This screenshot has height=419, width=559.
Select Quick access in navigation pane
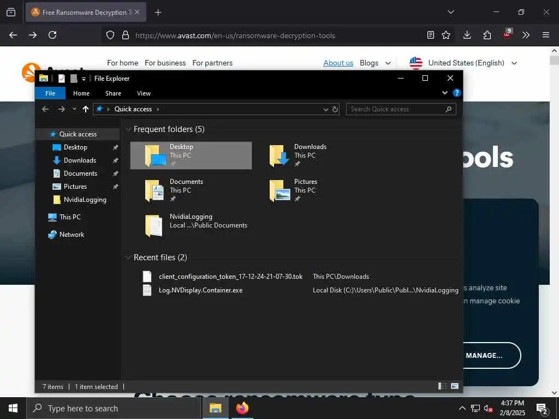coord(78,134)
